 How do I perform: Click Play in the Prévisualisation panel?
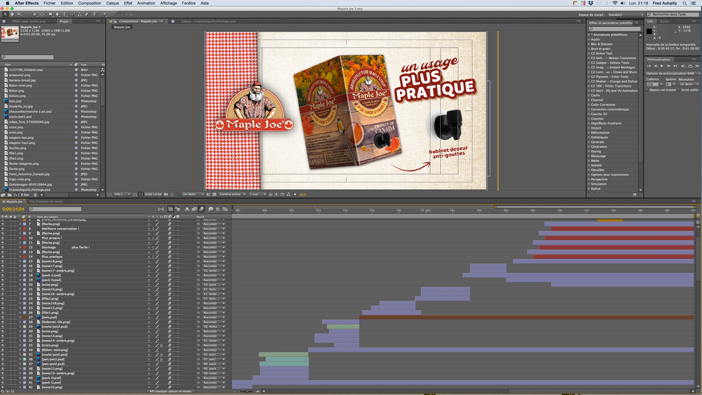point(662,66)
